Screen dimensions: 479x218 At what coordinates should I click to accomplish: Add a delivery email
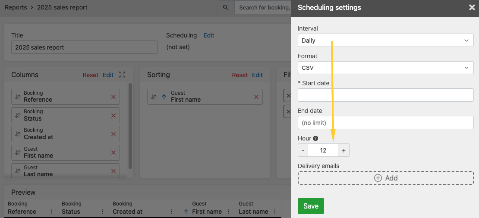[385, 178]
